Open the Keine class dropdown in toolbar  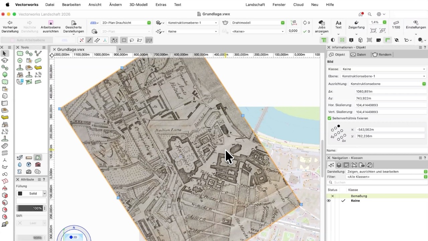tap(192, 31)
